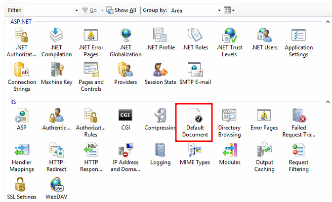The image size is (332, 202).
Task: Open Pages and Controls feature
Action: [91, 77]
